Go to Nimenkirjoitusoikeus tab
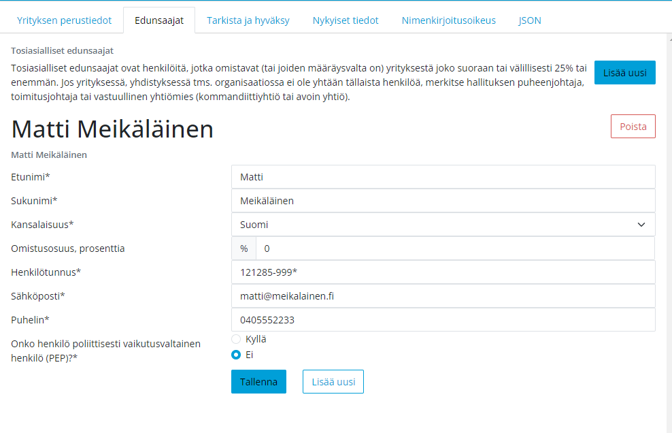672x433 pixels. pos(449,20)
